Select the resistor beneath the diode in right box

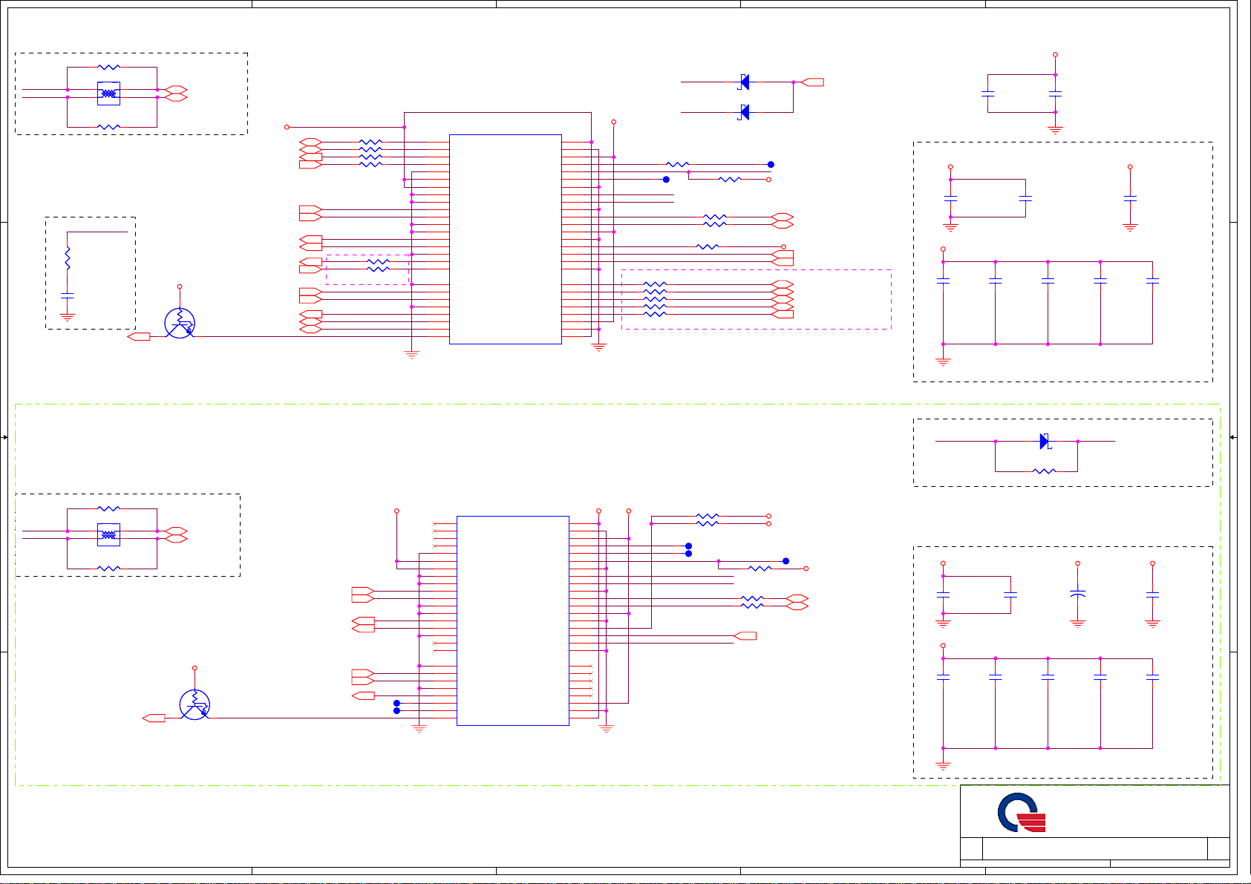(x=1044, y=471)
